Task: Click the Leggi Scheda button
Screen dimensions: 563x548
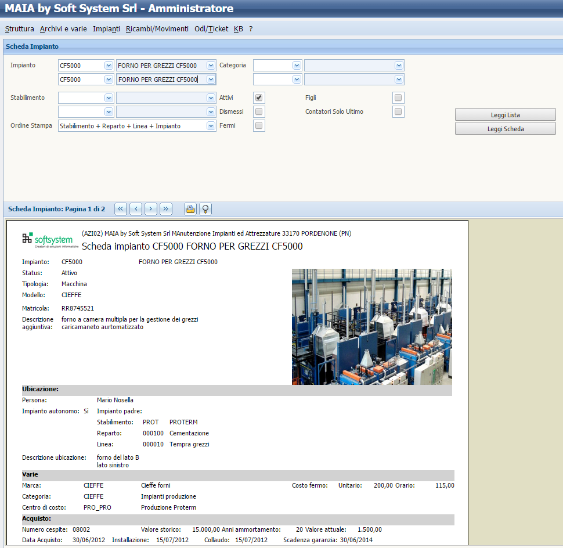Action: [505, 128]
